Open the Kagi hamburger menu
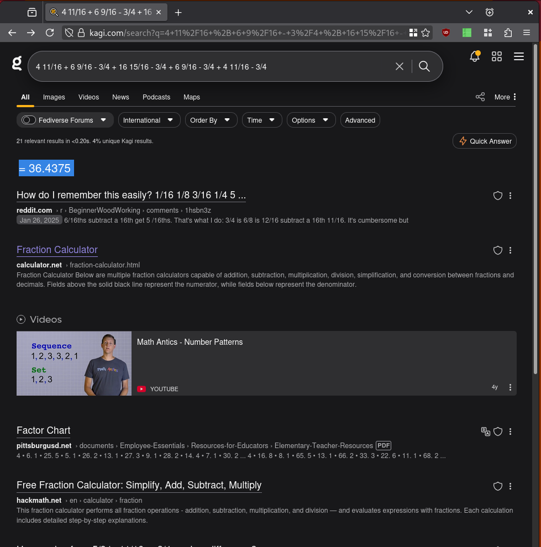This screenshot has height=547, width=541. (x=518, y=56)
